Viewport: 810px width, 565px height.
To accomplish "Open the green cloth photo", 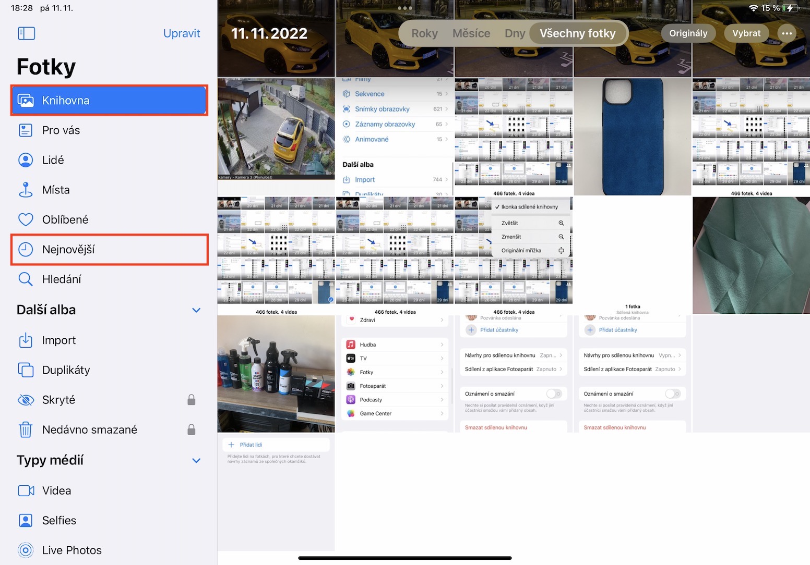I will pos(751,255).
